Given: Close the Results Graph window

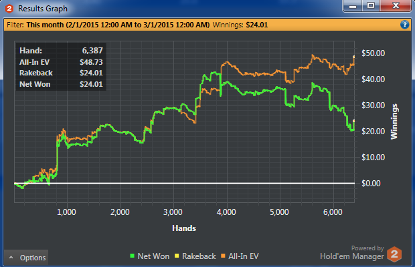Looking at the screenshot, I should (x=396, y=5).
